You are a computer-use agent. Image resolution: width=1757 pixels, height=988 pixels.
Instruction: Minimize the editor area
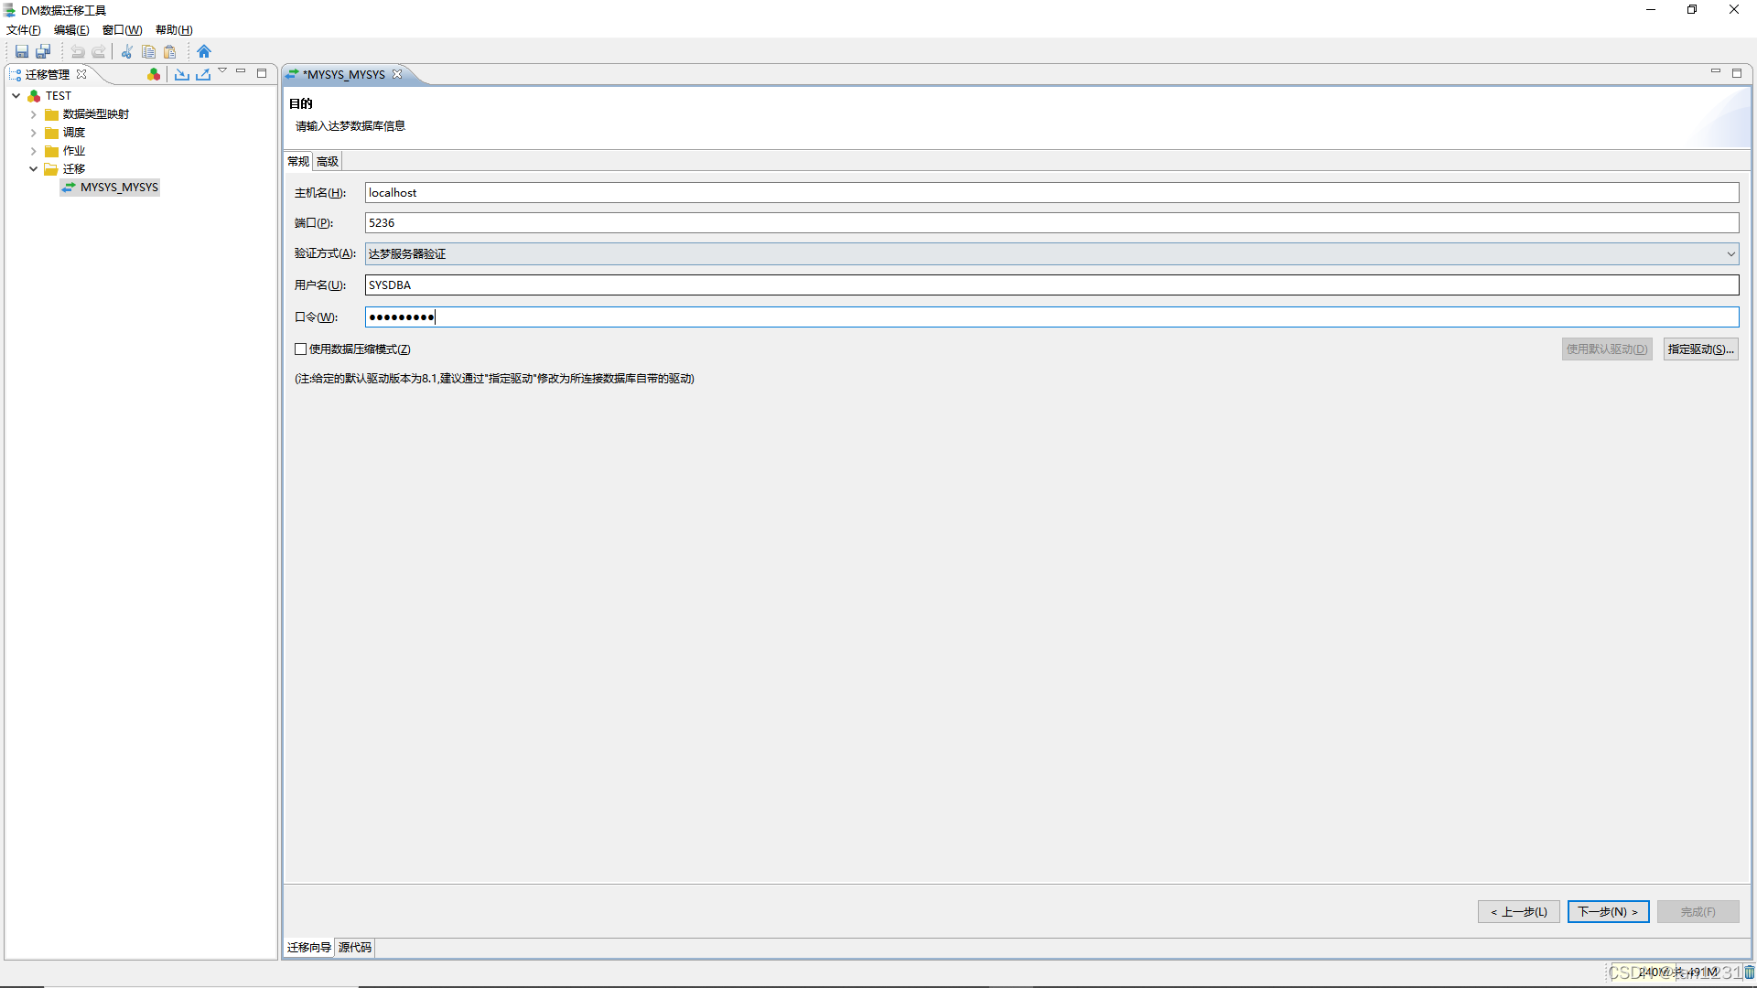(1716, 71)
